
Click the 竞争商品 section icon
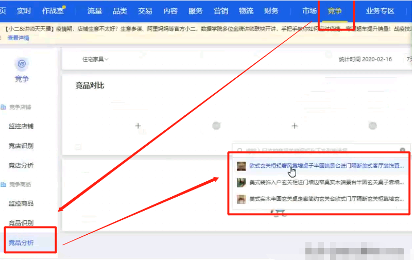coord(3,184)
